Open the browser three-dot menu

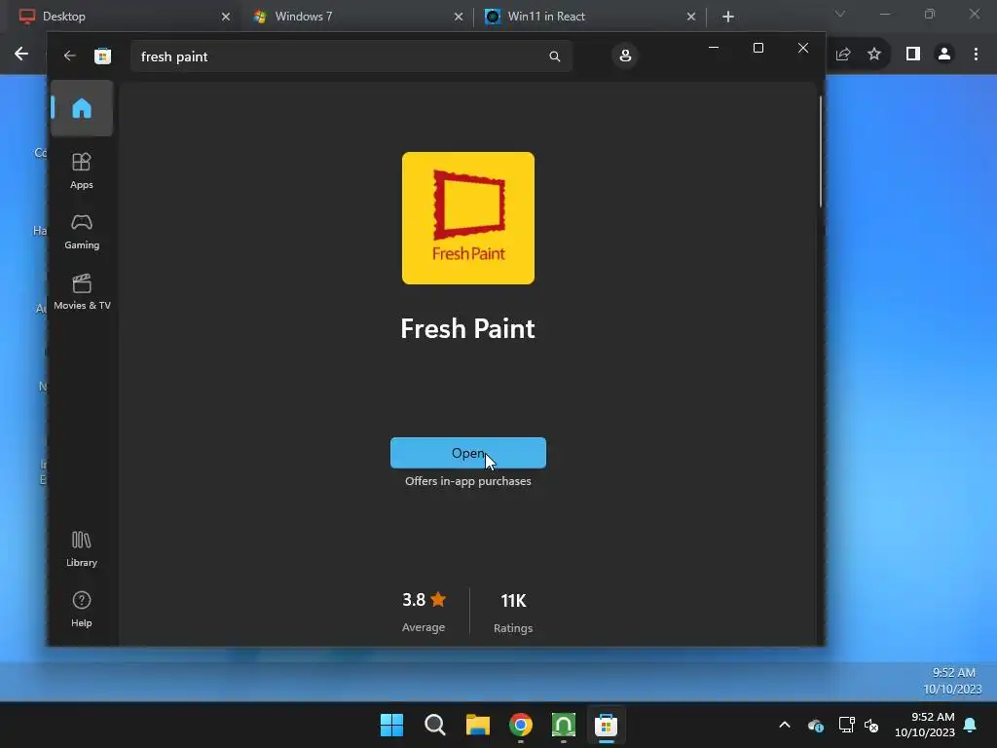pyautogui.click(x=976, y=55)
